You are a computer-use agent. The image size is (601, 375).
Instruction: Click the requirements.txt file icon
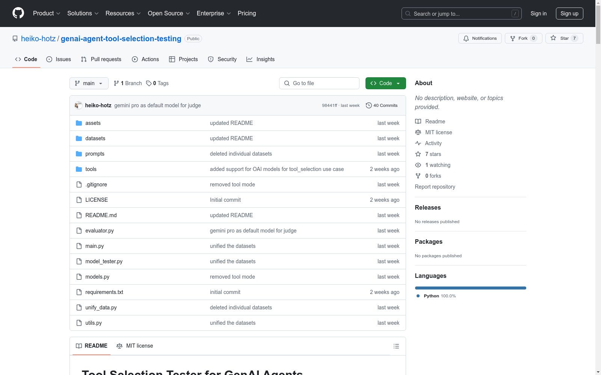pos(79,292)
